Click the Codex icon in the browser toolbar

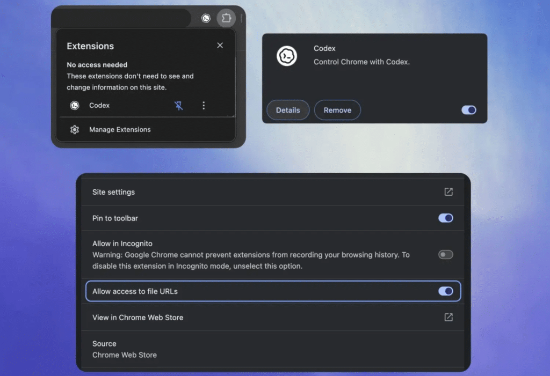206,18
